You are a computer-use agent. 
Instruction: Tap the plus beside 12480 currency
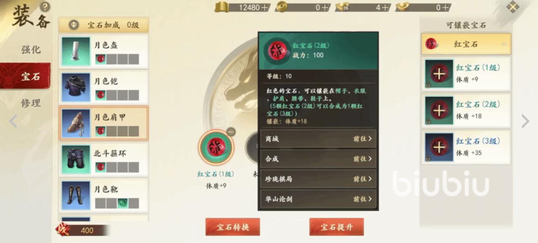pyautogui.click(x=265, y=7)
